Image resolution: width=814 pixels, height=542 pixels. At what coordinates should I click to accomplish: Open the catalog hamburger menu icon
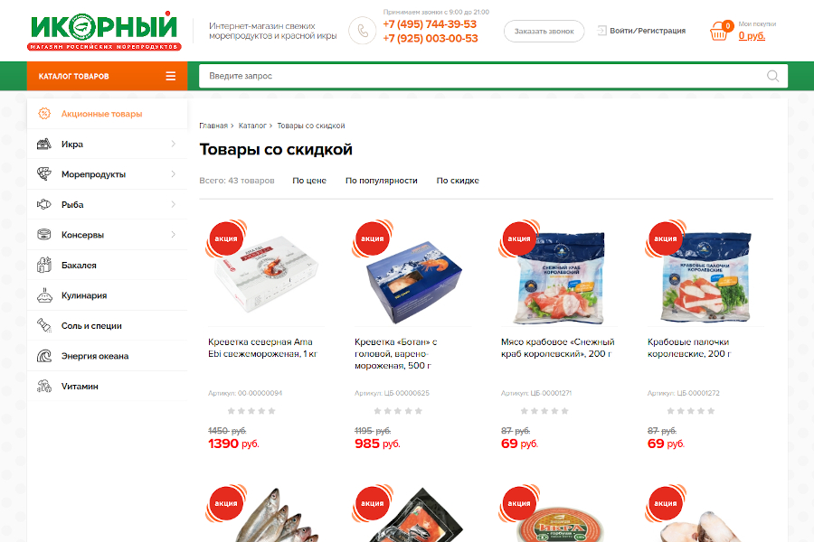point(170,76)
